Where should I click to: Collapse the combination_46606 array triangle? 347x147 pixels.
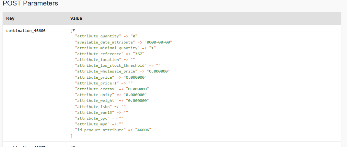coord(74,30)
